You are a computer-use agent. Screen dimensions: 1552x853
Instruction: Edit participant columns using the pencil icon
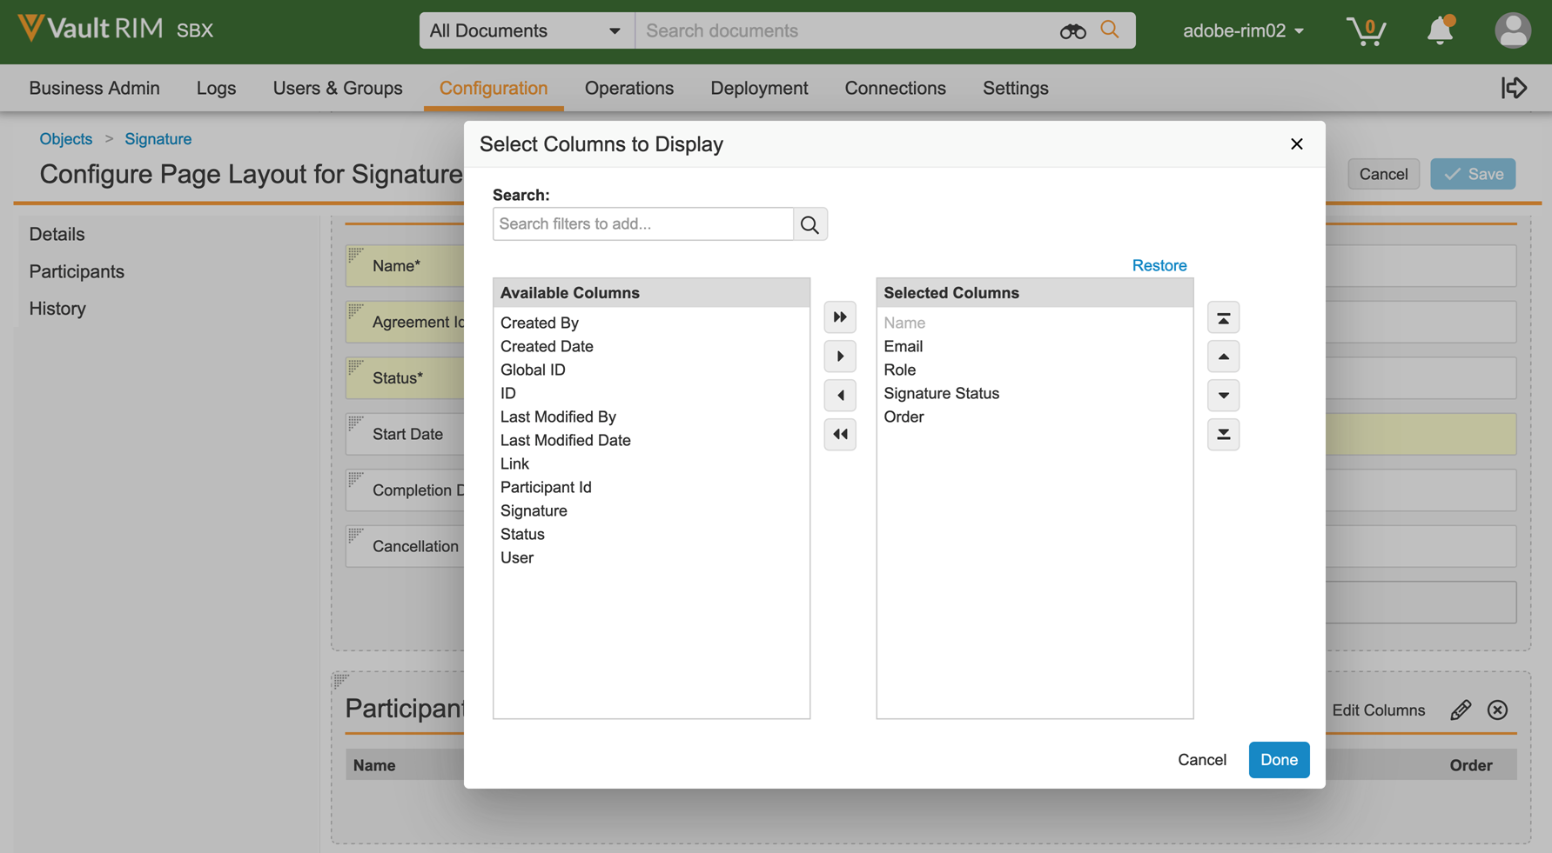coord(1461,710)
